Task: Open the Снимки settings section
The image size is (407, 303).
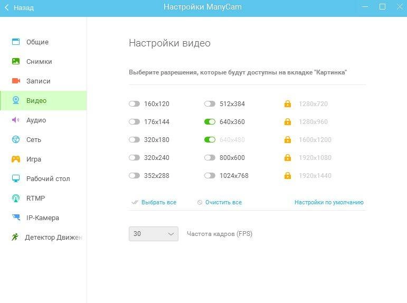Action: click(43, 62)
